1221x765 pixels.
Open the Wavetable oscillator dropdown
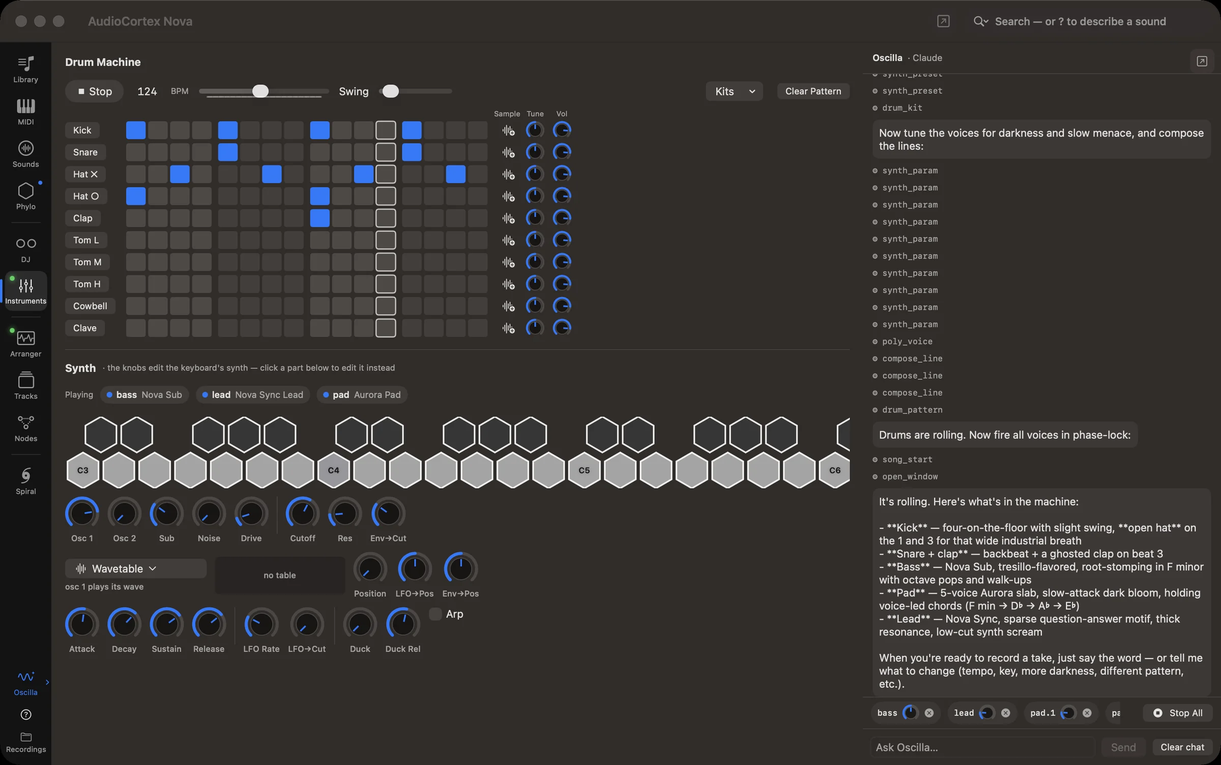click(x=135, y=568)
